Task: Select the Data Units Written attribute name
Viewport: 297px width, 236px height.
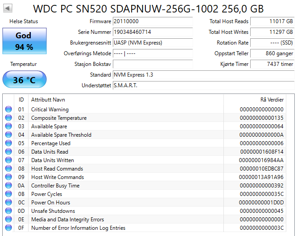Action: [53, 160]
